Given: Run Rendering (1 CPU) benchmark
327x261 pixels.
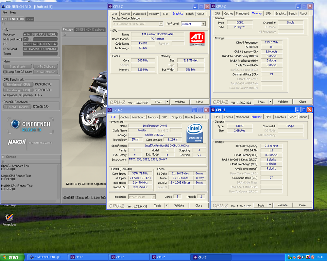Looking at the screenshot, I should (18, 84).
